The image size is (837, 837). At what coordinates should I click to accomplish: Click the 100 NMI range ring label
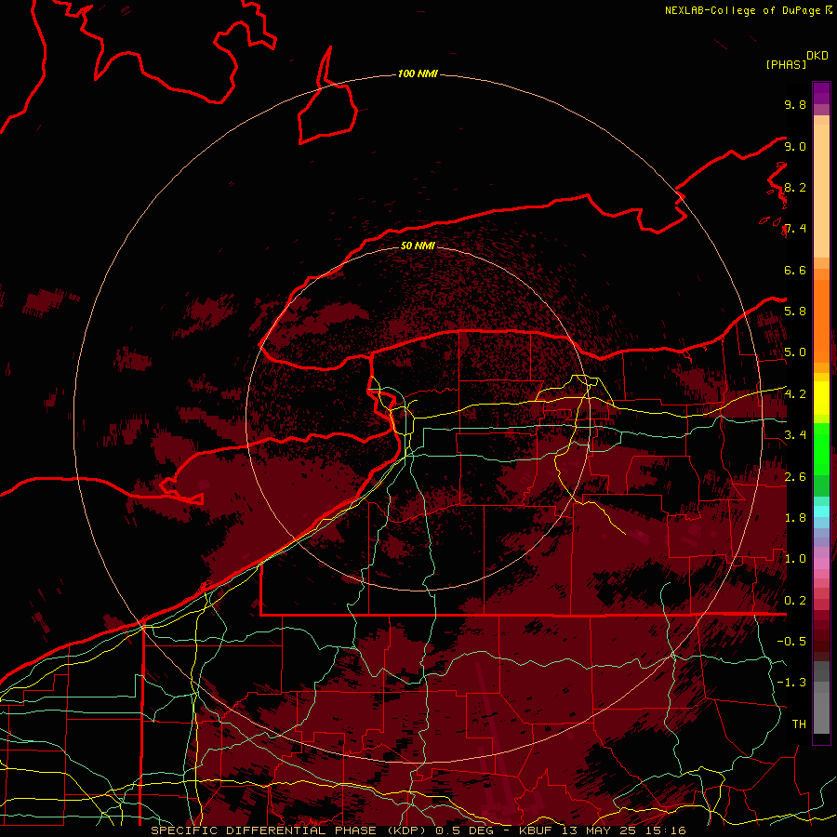418,73
